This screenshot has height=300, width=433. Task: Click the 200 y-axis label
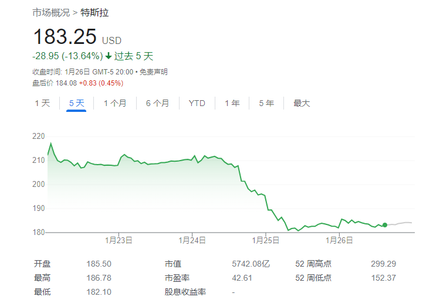point(38,184)
